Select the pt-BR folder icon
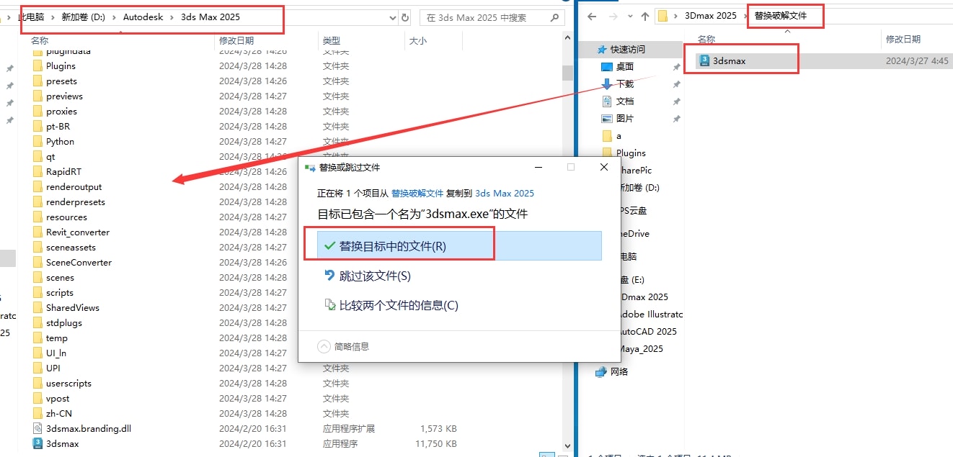953x457 pixels. [x=38, y=126]
